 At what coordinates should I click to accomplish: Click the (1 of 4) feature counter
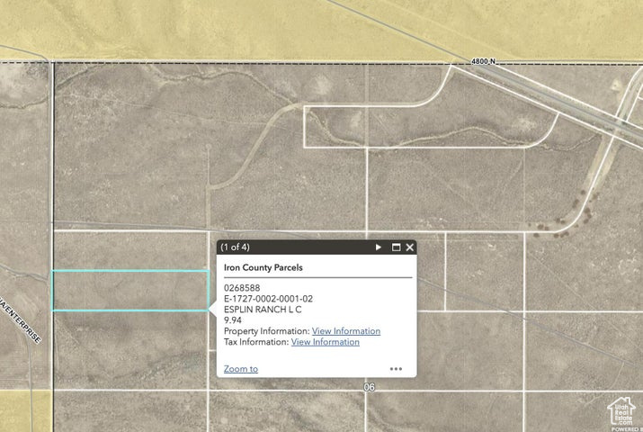[x=236, y=247]
